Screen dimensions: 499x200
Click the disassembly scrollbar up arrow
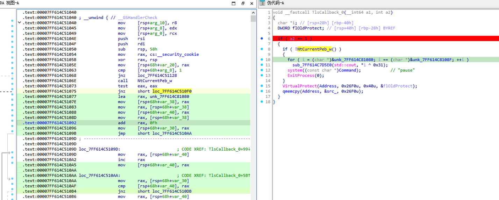point(253,12)
